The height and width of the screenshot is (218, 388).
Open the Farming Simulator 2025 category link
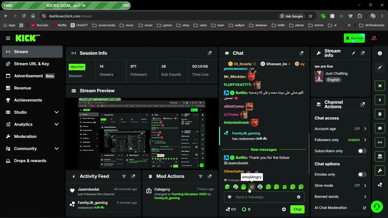pyautogui.click(x=189, y=194)
